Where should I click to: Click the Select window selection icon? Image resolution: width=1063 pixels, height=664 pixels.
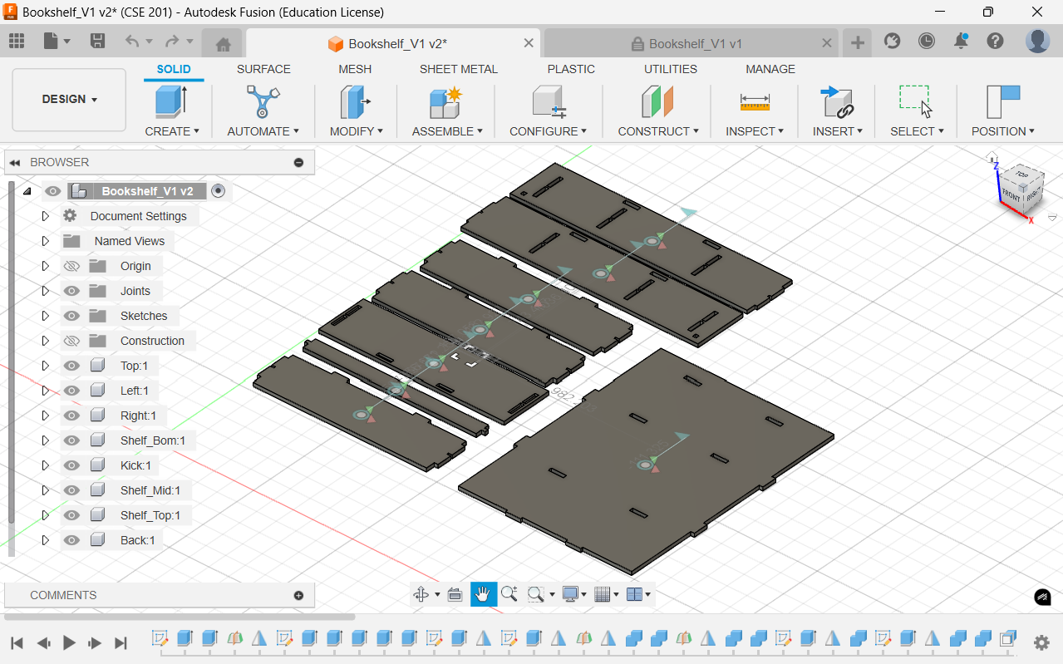click(x=917, y=101)
